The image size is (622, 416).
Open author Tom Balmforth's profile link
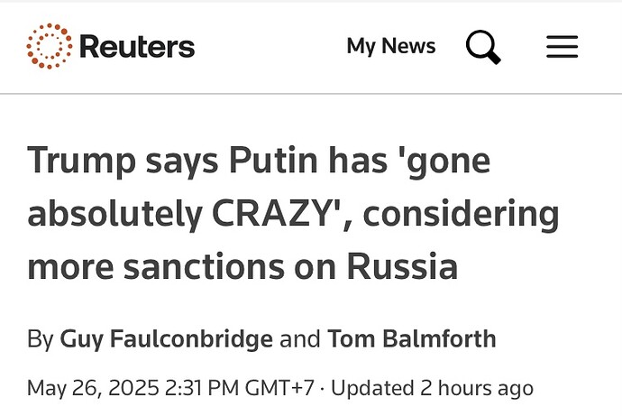pyautogui.click(x=412, y=339)
